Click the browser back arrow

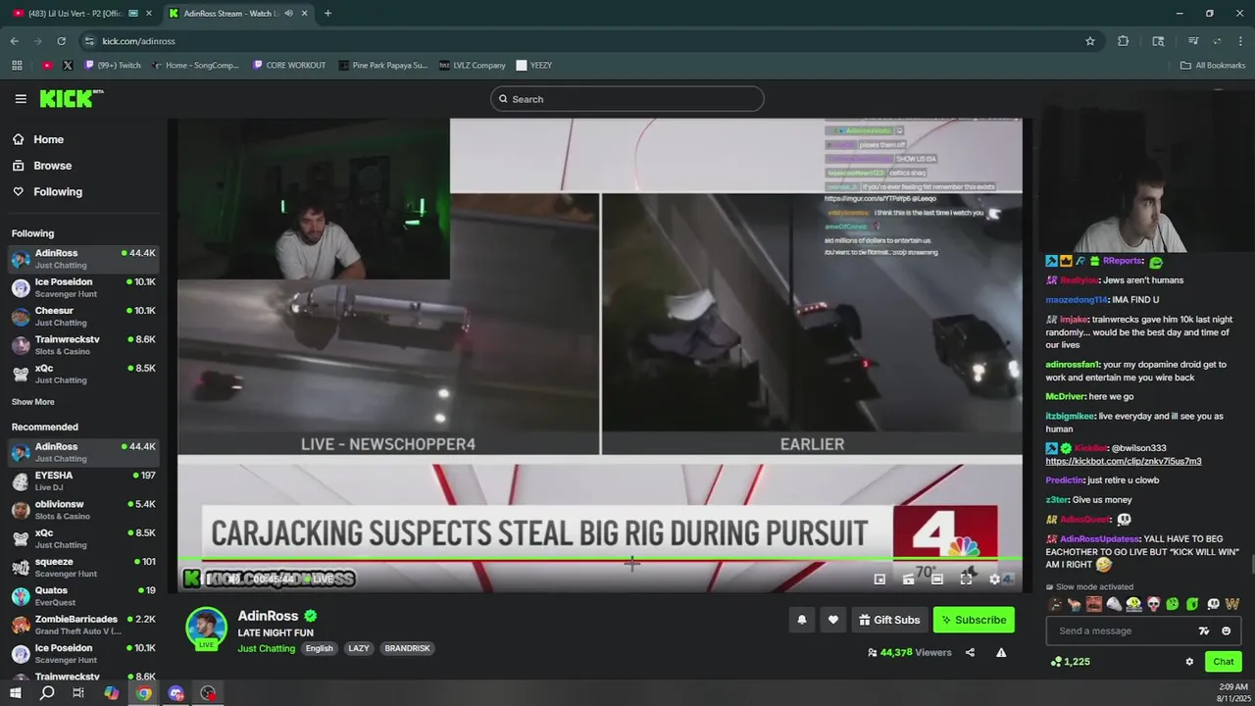coord(14,41)
